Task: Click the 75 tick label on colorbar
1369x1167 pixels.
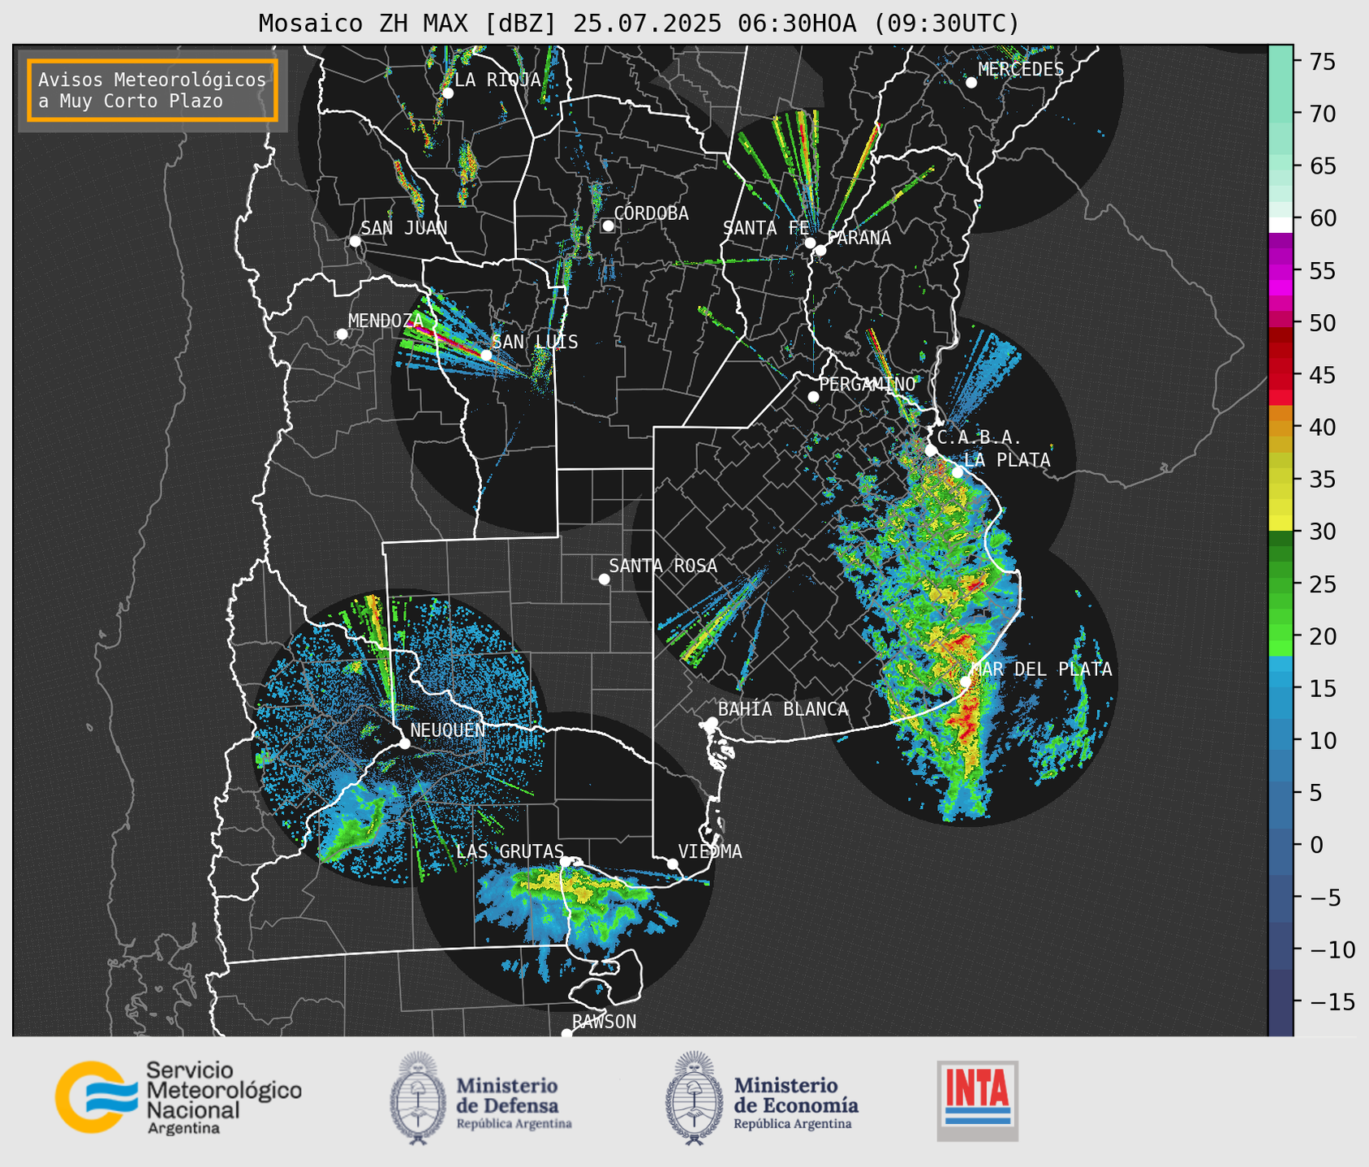Action: click(1322, 62)
